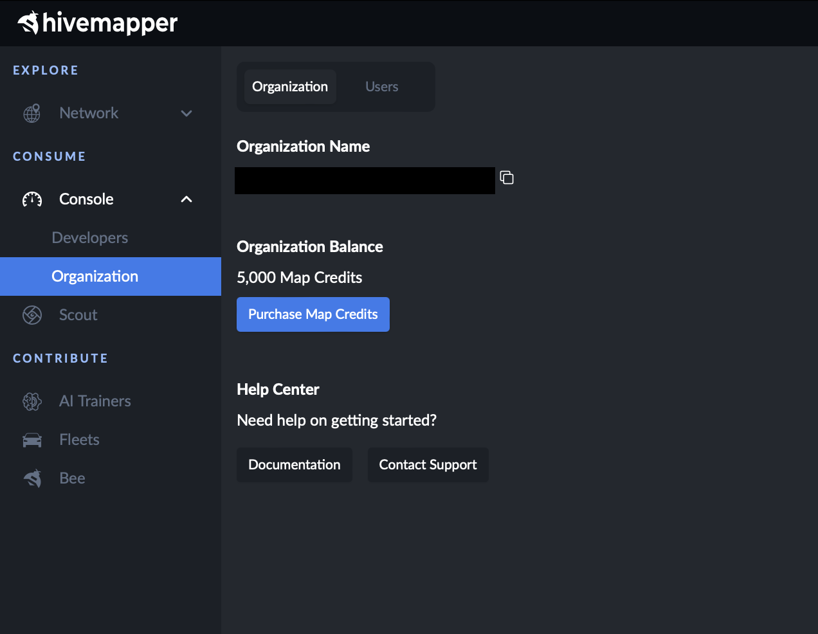Click the Scout radar icon

(x=32, y=315)
